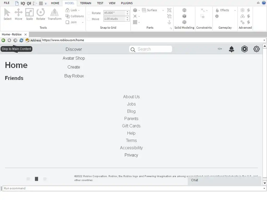Click the browser home icon
This screenshot has width=267, height=200.
pos(27,40)
